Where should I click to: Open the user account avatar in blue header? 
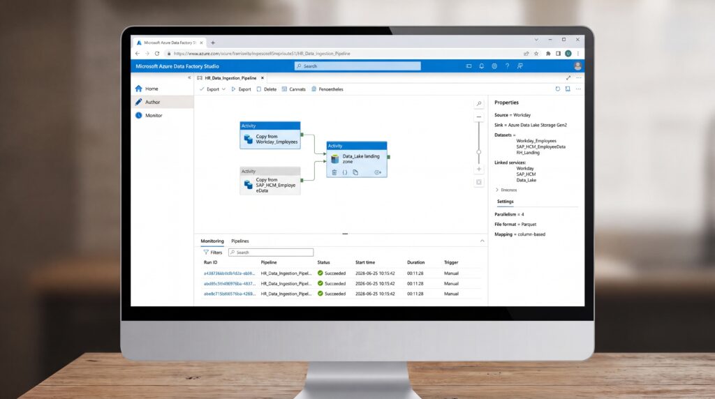pyautogui.click(x=577, y=66)
